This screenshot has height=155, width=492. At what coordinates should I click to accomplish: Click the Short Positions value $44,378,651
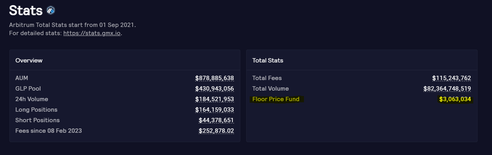[216, 120]
